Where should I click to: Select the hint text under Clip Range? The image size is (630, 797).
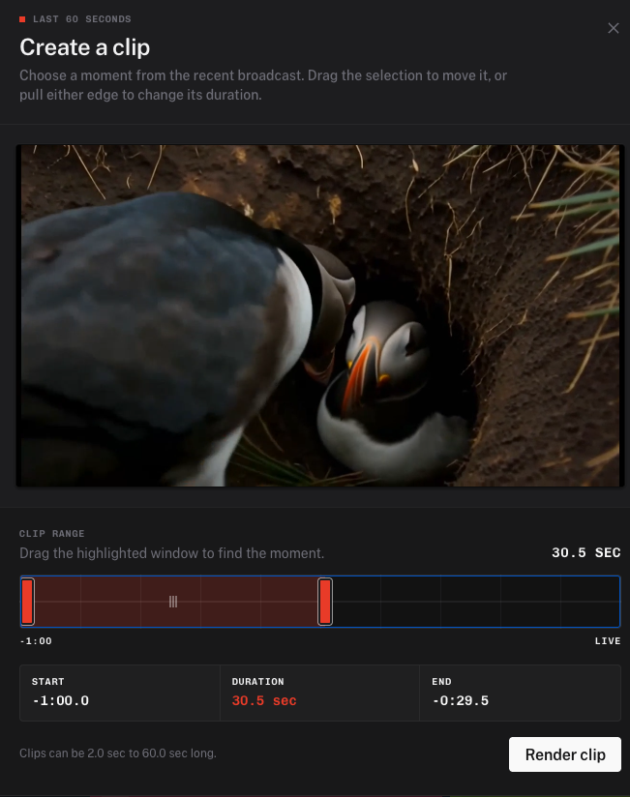(x=172, y=553)
